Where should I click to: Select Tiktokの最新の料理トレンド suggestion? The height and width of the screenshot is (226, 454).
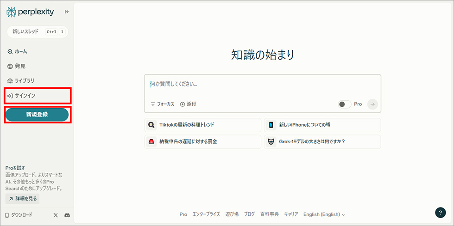(x=203, y=125)
